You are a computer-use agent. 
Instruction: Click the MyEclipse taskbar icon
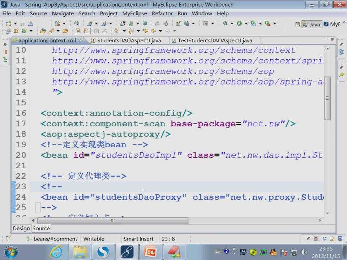point(127,252)
